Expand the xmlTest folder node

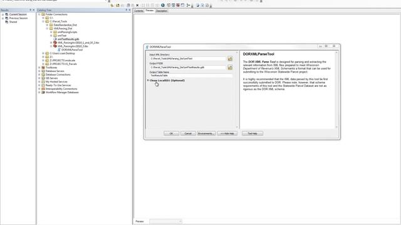(x=51, y=36)
